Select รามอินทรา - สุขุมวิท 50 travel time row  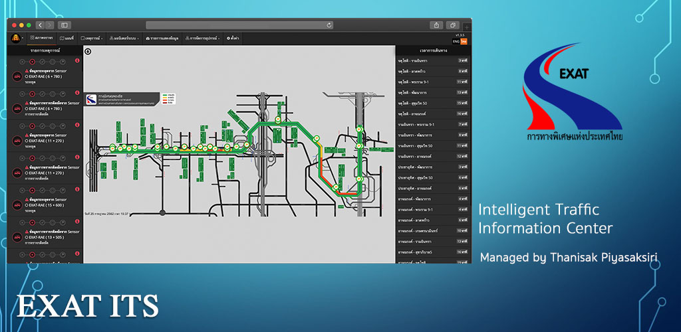pyautogui.click(x=433, y=145)
